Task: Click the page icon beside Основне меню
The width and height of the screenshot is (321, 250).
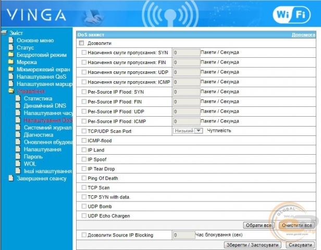Action: pos(11,40)
